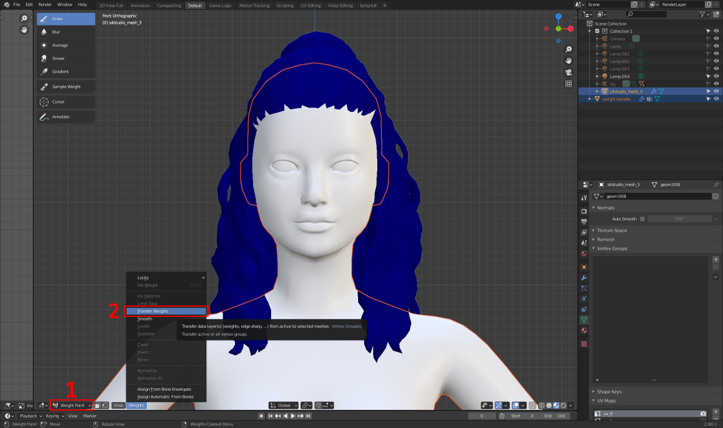
Task: Open the Keying dropdown in timeline
Action: pos(55,416)
